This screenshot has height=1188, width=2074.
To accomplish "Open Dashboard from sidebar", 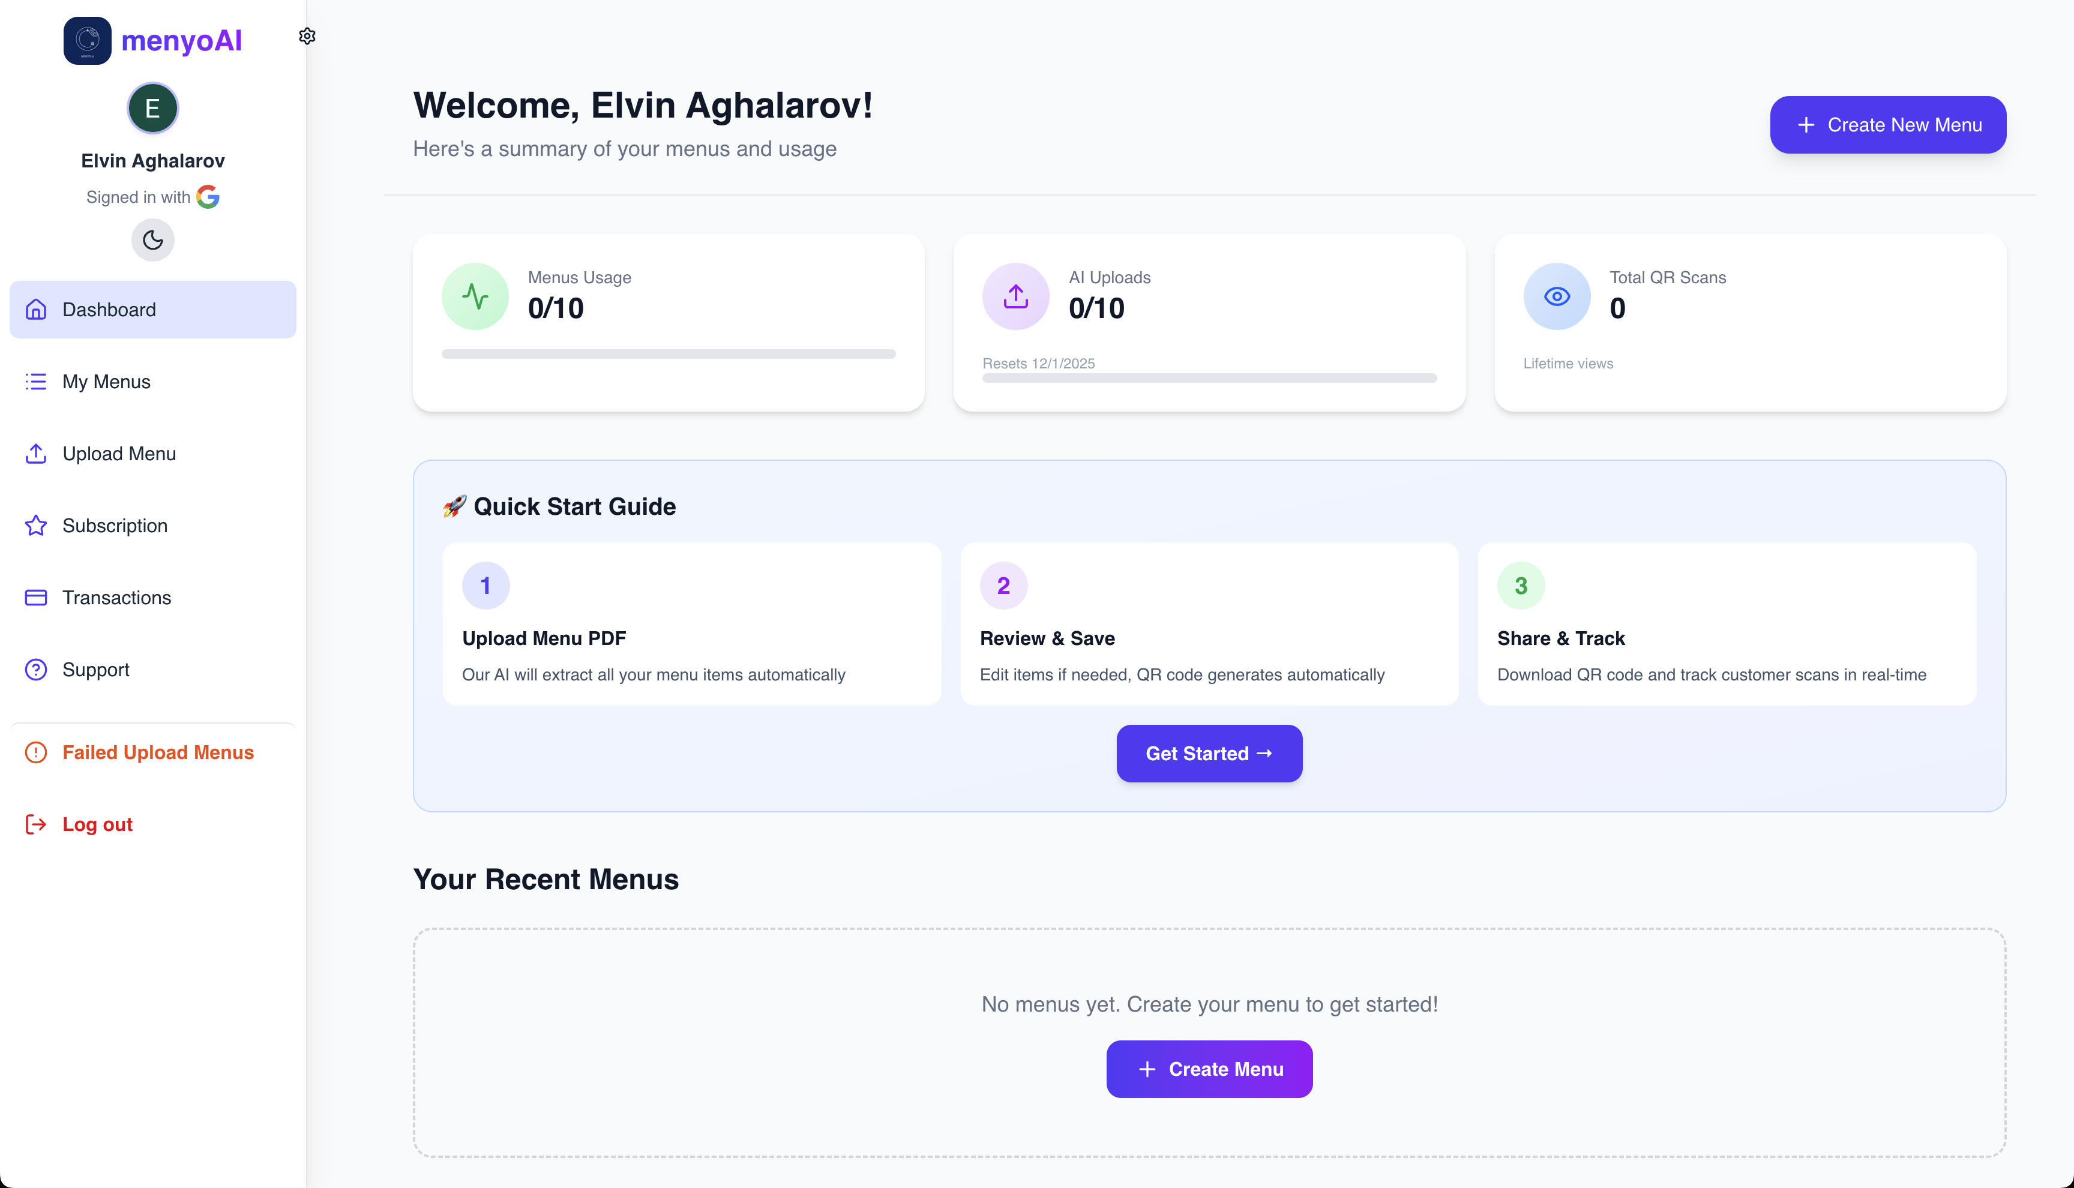I will click(152, 309).
